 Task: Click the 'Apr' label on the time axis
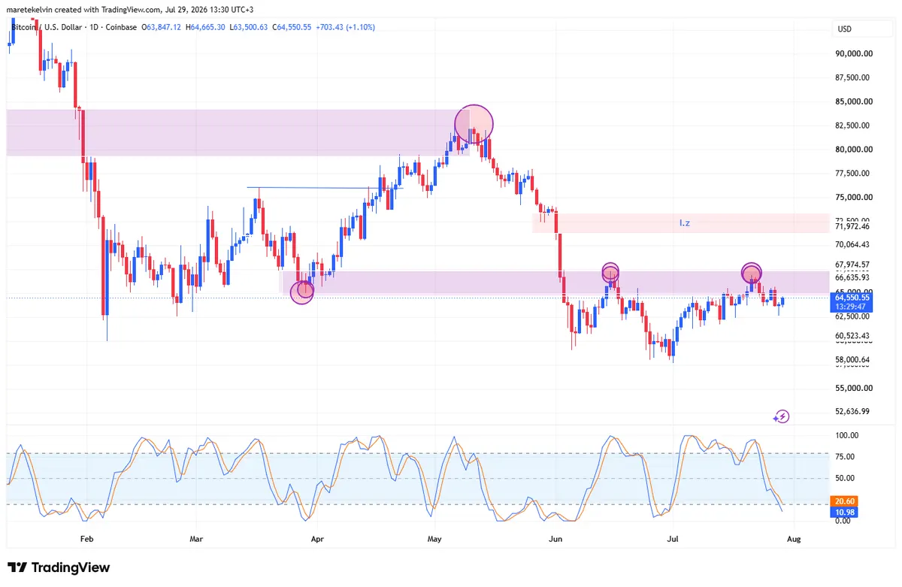[x=316, y=539]
